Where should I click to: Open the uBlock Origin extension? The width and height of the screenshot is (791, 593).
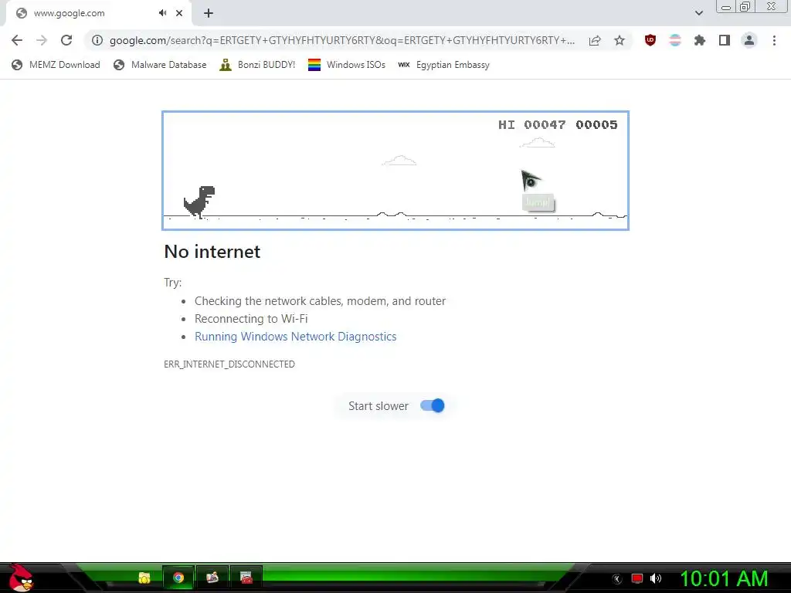(650, 40)
